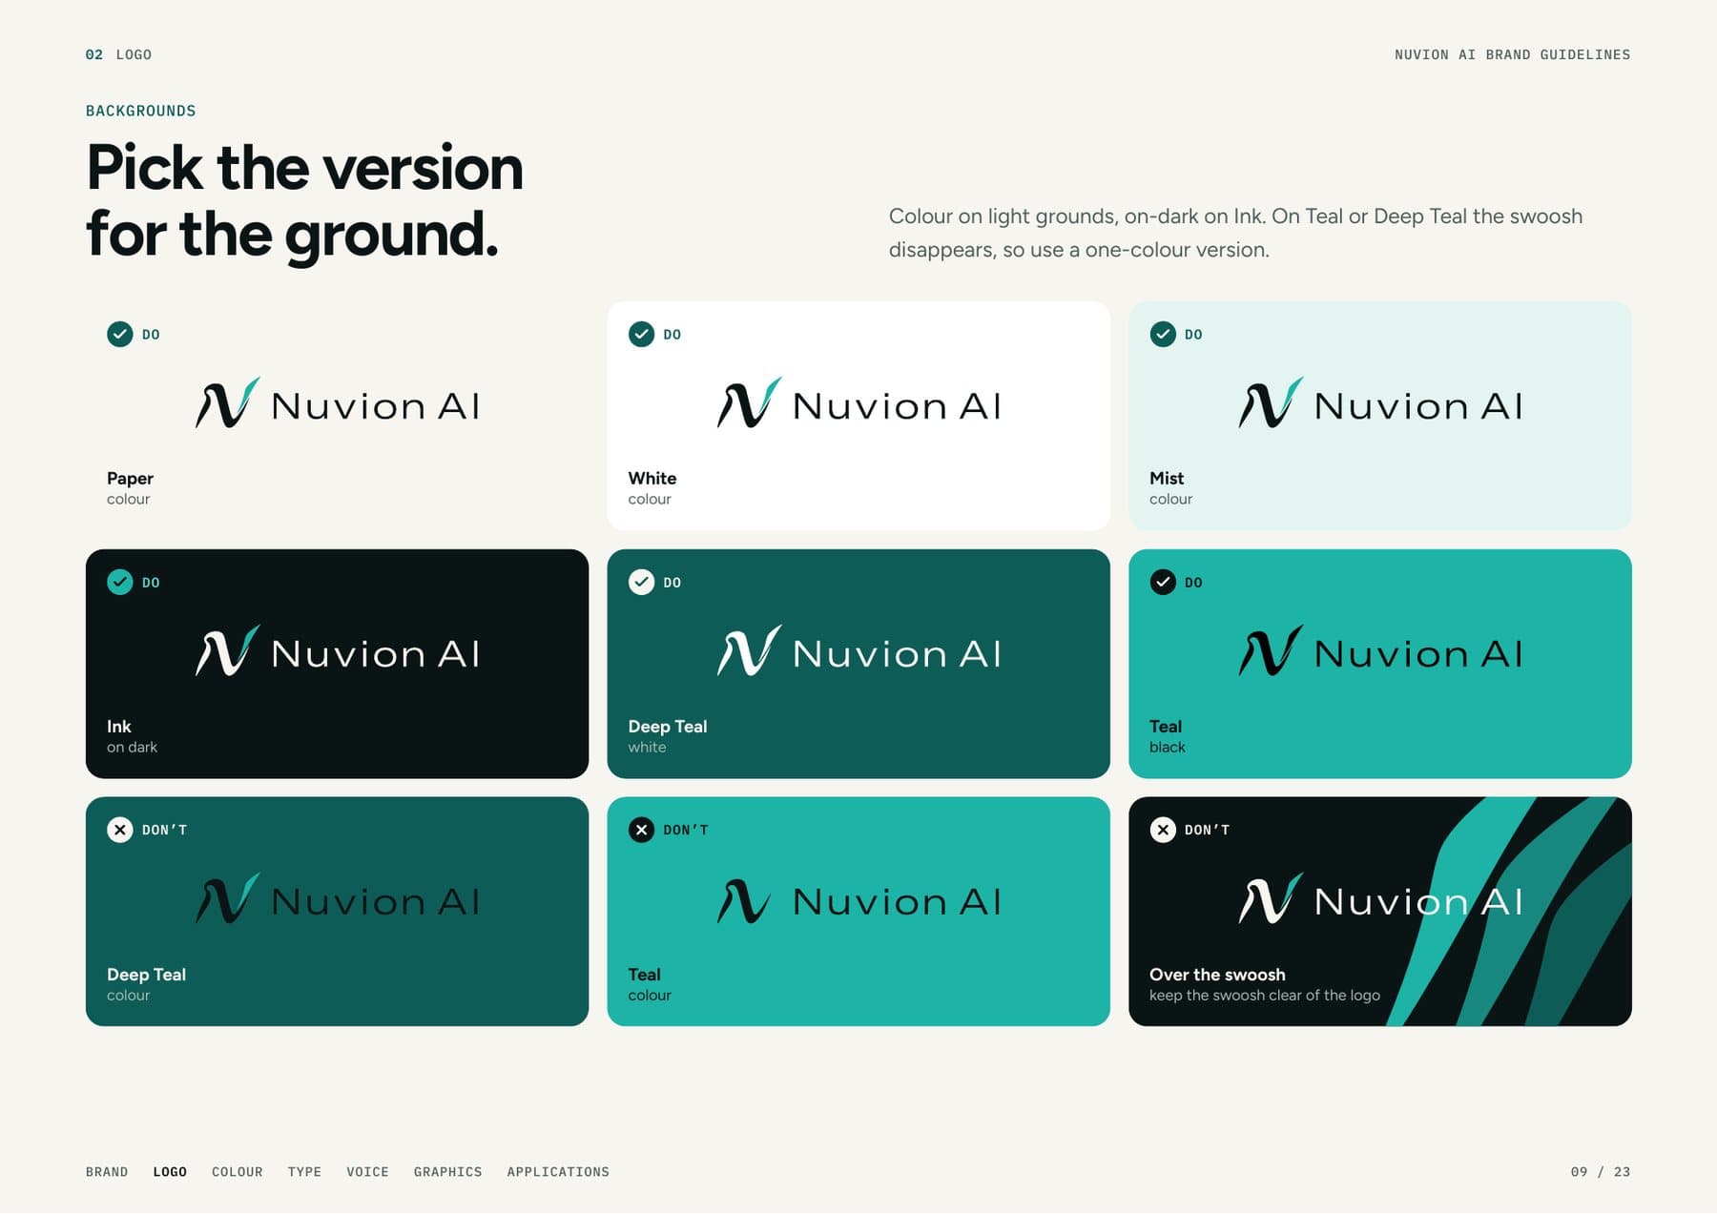Click the intro paragraph about colour on light grounds
Image resolution: width=1717 pixels, height=1214 pixels.
(x=1235, y=233)
